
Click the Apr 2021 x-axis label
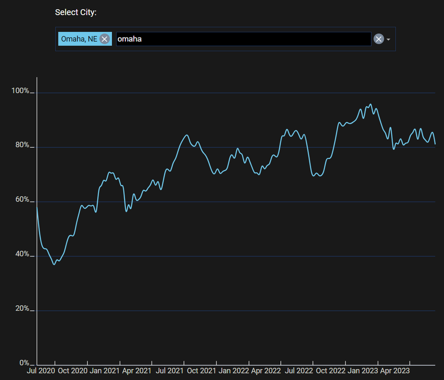pos(137,371)
